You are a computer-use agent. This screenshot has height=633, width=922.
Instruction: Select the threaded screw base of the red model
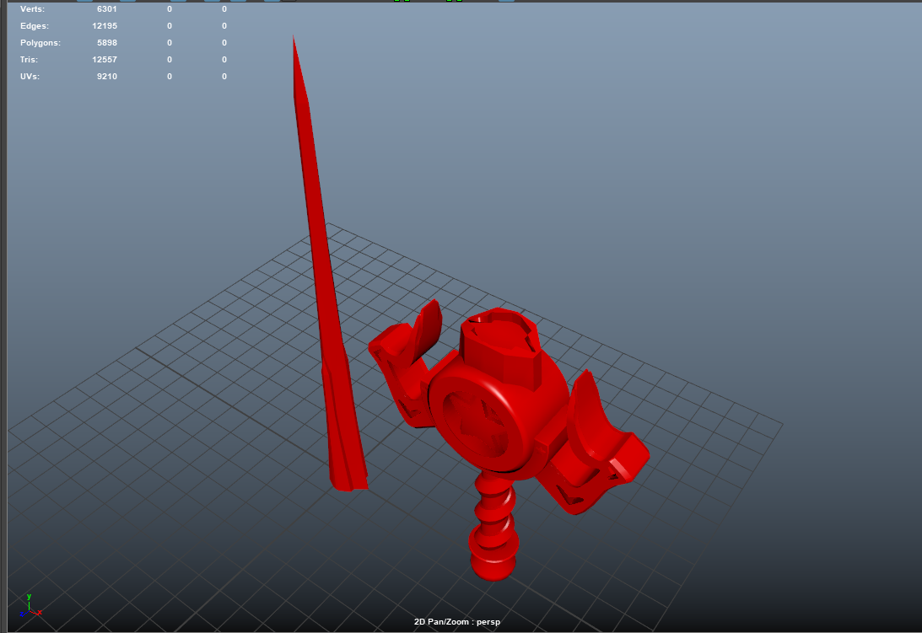pyautogui.click(x=493, y=526)
